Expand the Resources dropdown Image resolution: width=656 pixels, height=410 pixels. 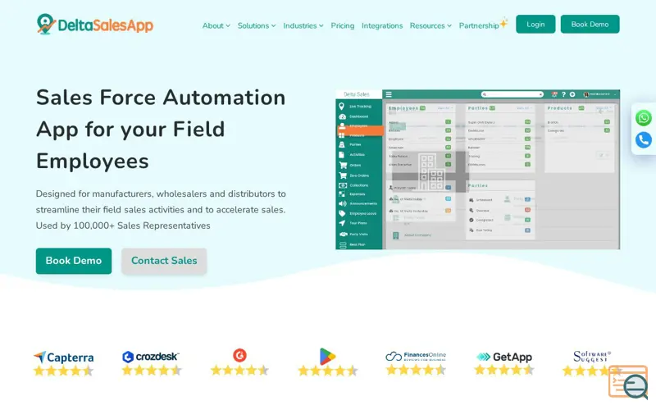click(x=430, y=26)
